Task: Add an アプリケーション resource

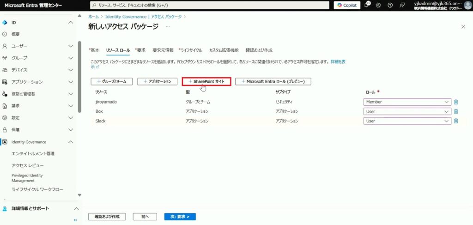Action: [157, 81]
